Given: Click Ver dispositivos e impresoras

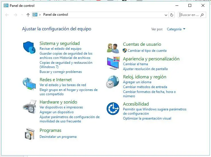Looking at the screenshot, I should [61, 107].
